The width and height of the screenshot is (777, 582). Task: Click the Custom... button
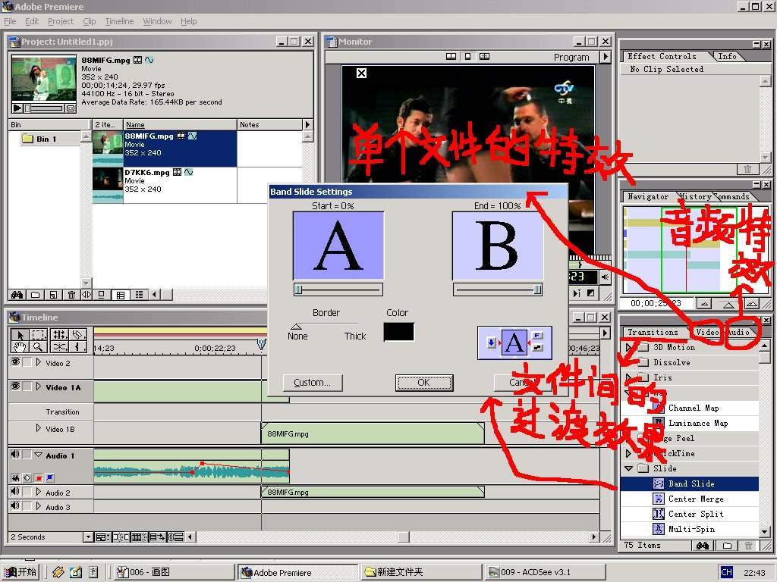(x=312, y=383)
